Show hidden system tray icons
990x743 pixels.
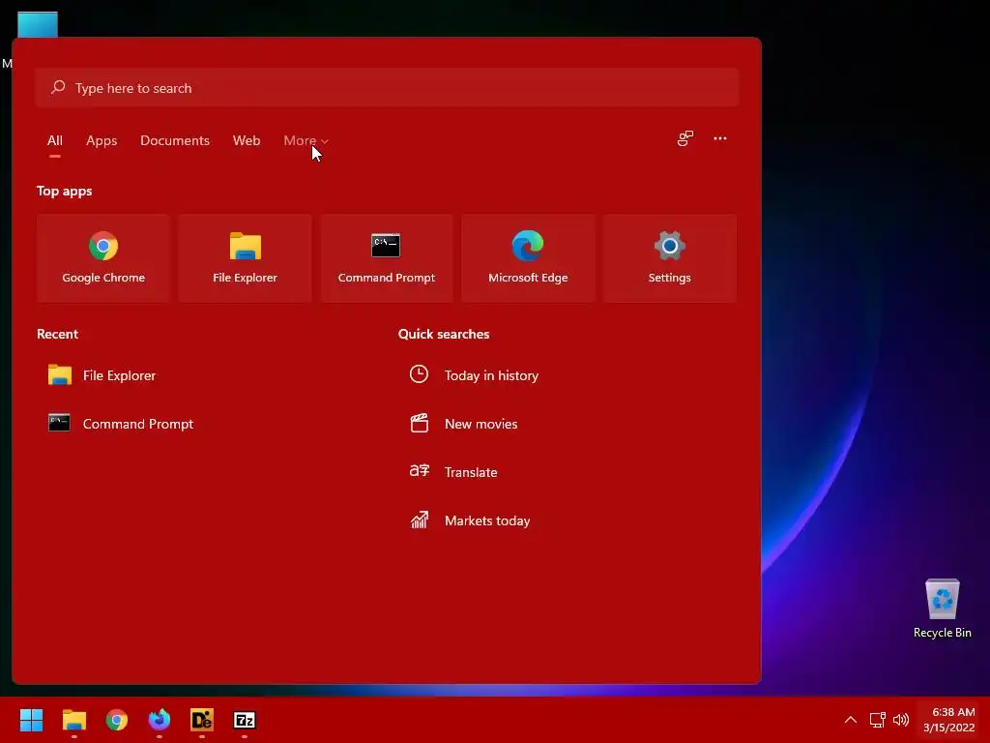851,720
